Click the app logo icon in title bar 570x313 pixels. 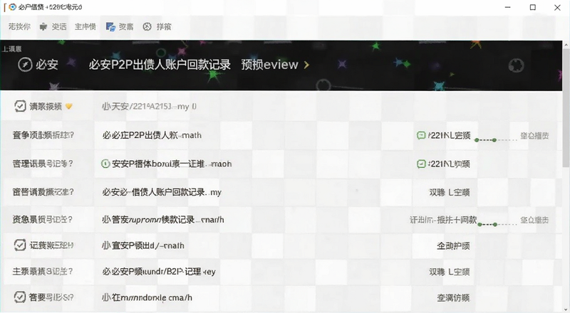pyautogui.click(x=12, y=7)
